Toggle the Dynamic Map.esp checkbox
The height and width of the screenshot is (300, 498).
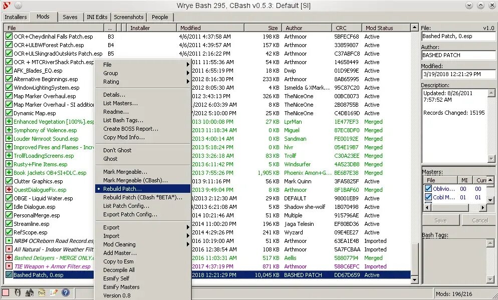click(9, 113)
